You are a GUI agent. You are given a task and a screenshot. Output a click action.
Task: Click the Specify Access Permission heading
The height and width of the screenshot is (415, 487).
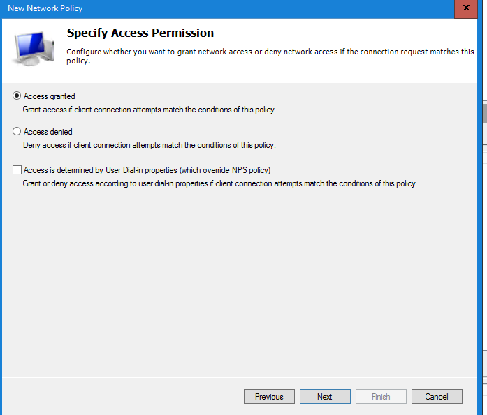140,33
